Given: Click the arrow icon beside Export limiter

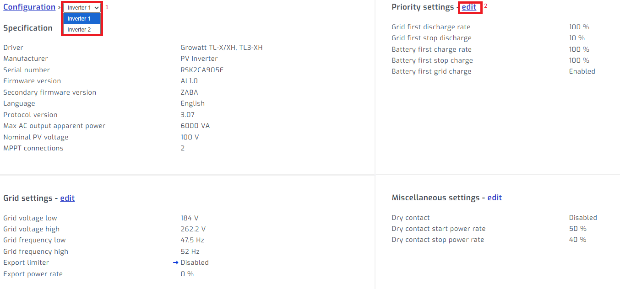Looking at the screenshot, I should (x=175, y=262).
